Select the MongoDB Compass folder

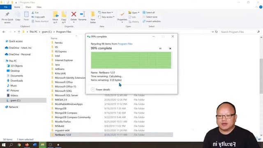point(66,113)
